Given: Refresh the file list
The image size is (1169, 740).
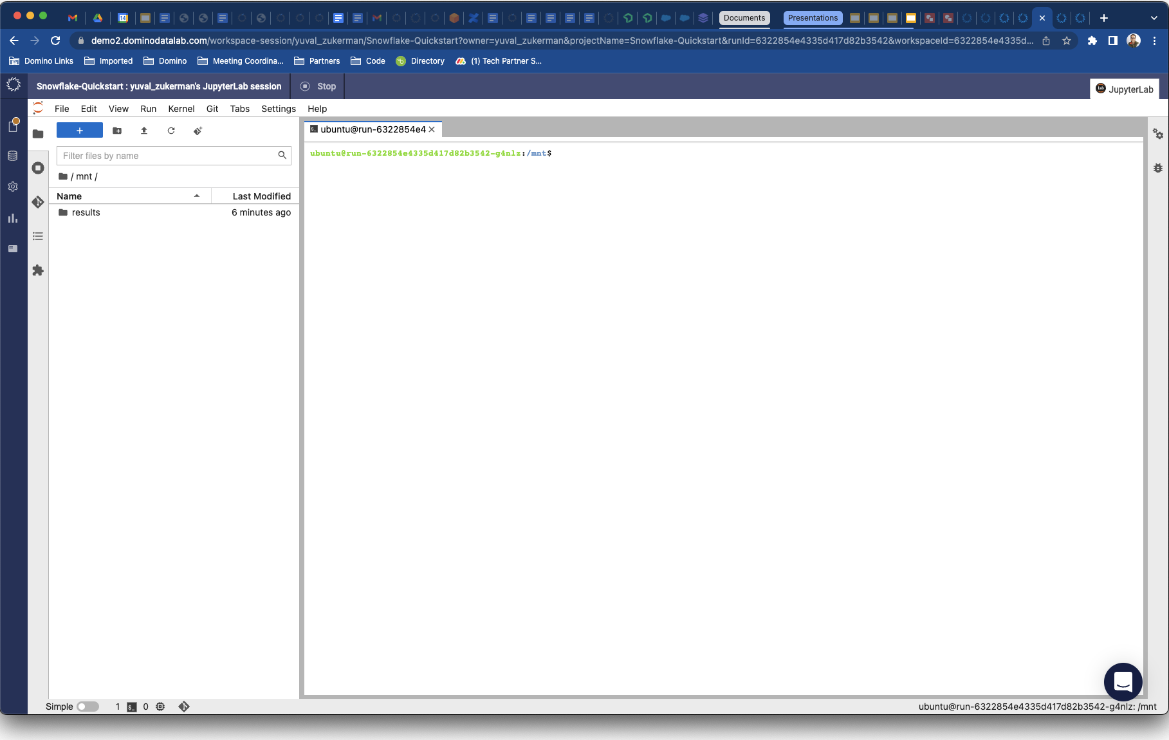Looking at the screenshot, I should 171,131.
